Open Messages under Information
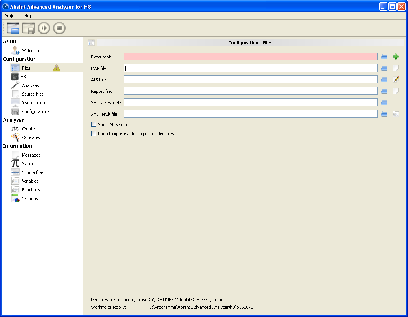The image size is (408, 317). click(31, 155)
